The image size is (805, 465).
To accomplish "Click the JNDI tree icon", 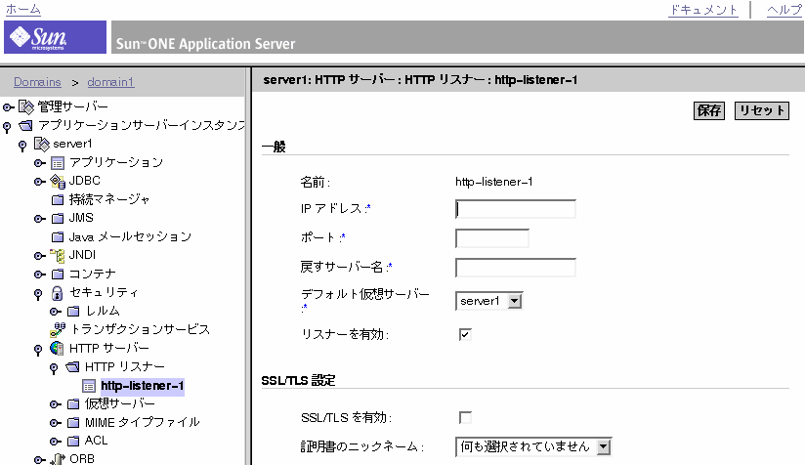I will click(x=58, y=256).
